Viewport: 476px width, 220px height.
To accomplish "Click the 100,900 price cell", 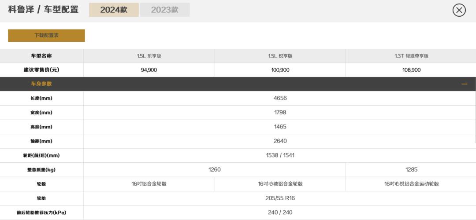I will point(280,70).
